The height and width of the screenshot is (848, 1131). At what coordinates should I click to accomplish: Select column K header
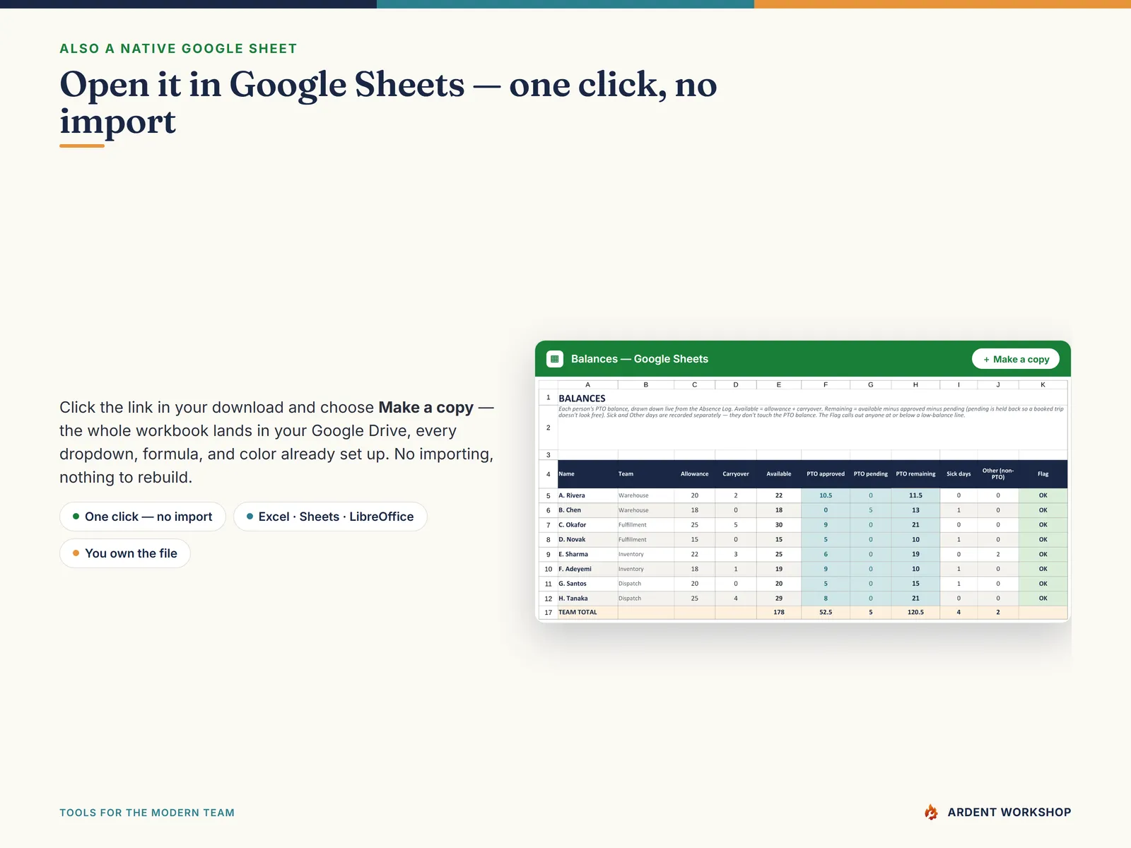[x=1043, y=385]
